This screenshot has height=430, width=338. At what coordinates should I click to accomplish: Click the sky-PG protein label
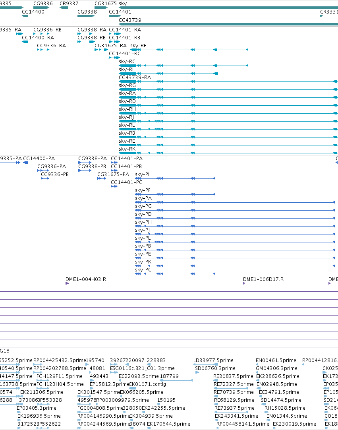pos(143,206)
